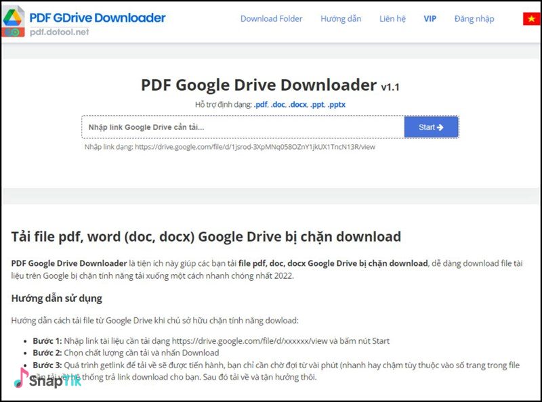542x402 pixels.
Task: Click the Google Drive logo icon
Action: pos(14,20)
